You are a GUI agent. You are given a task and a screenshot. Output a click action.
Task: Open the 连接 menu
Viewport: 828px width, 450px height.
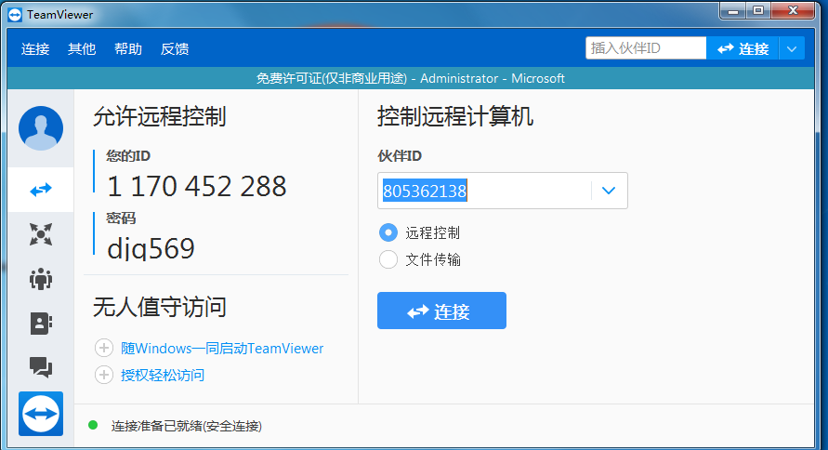(35, 49)
